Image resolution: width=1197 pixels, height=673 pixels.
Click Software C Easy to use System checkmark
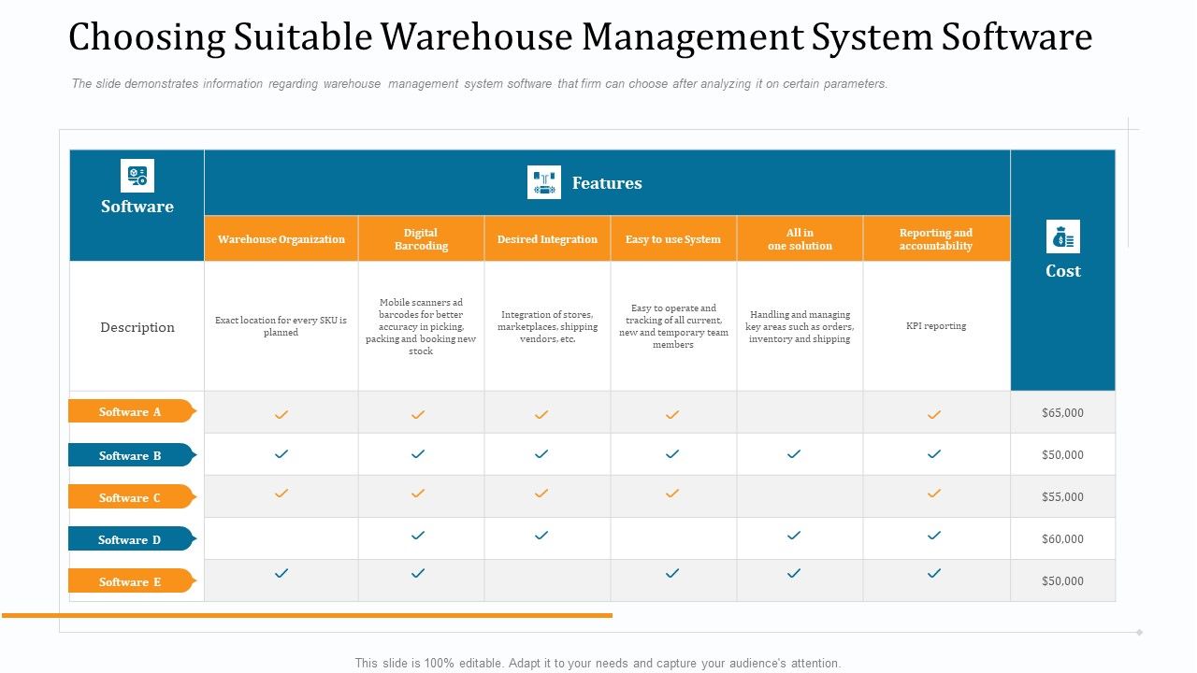(x=671, y=494)
